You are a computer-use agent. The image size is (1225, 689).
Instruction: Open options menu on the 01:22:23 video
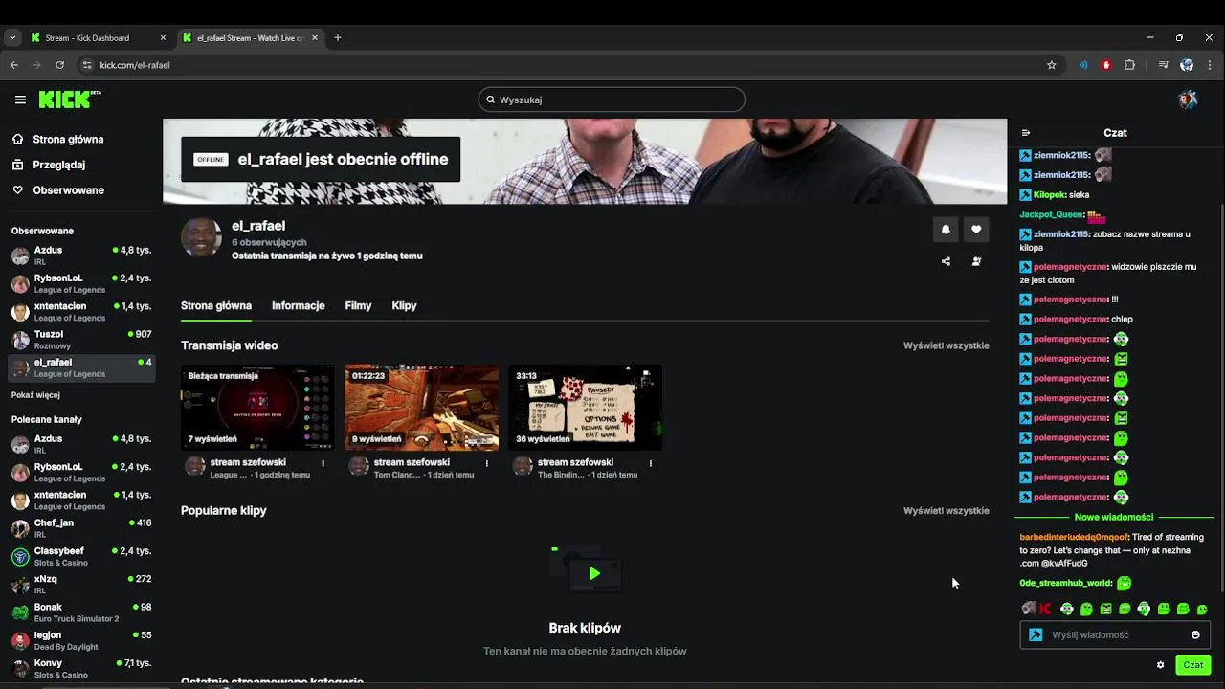click(486, 463)
